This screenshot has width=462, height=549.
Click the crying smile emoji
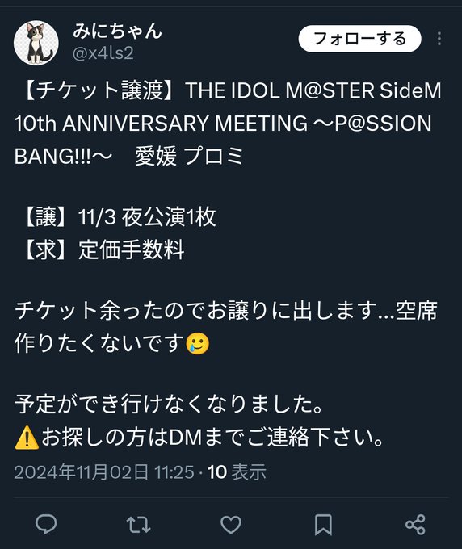tap(199, 344)
